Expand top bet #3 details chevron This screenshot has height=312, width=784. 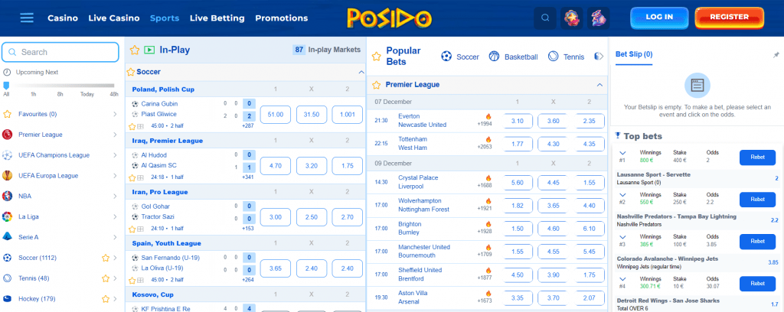(x=622, y=237)
